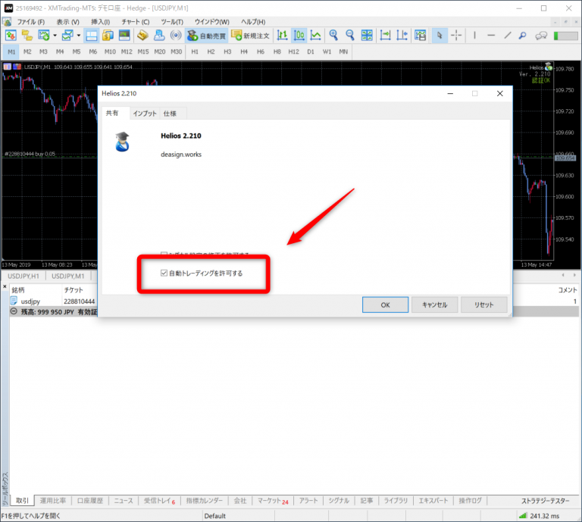Open the インプット tab in Helios dialog
Viewport: 582px width, 522px height.
point(145,114)
